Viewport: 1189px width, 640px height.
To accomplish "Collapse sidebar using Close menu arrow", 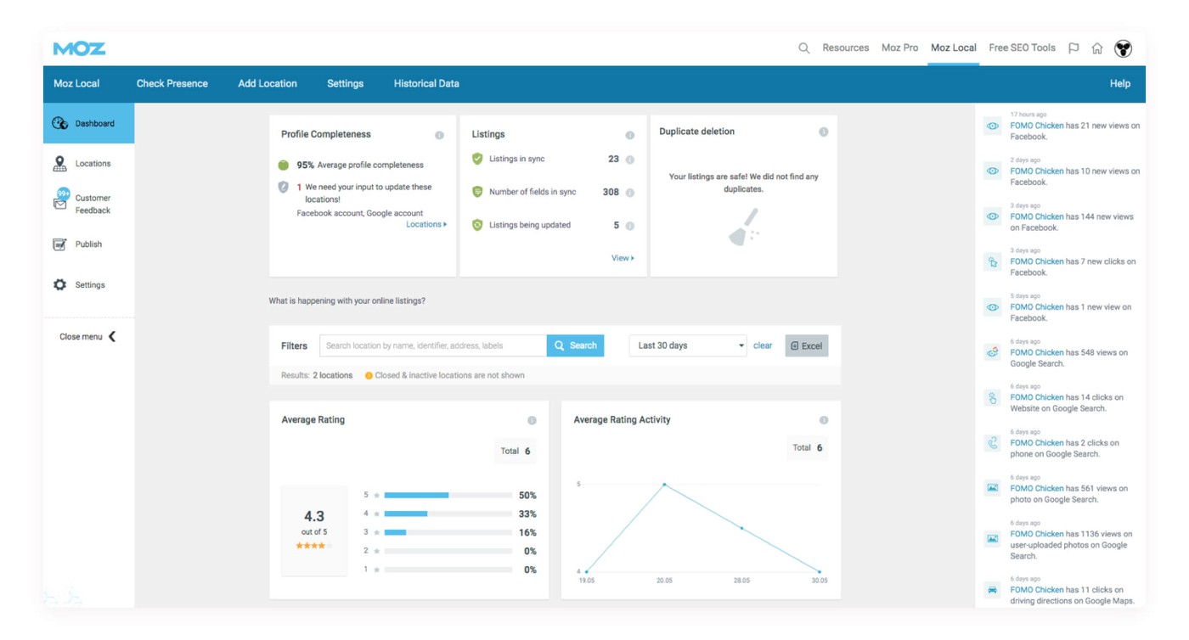I will pyautogui.click(x=112, y=337).
